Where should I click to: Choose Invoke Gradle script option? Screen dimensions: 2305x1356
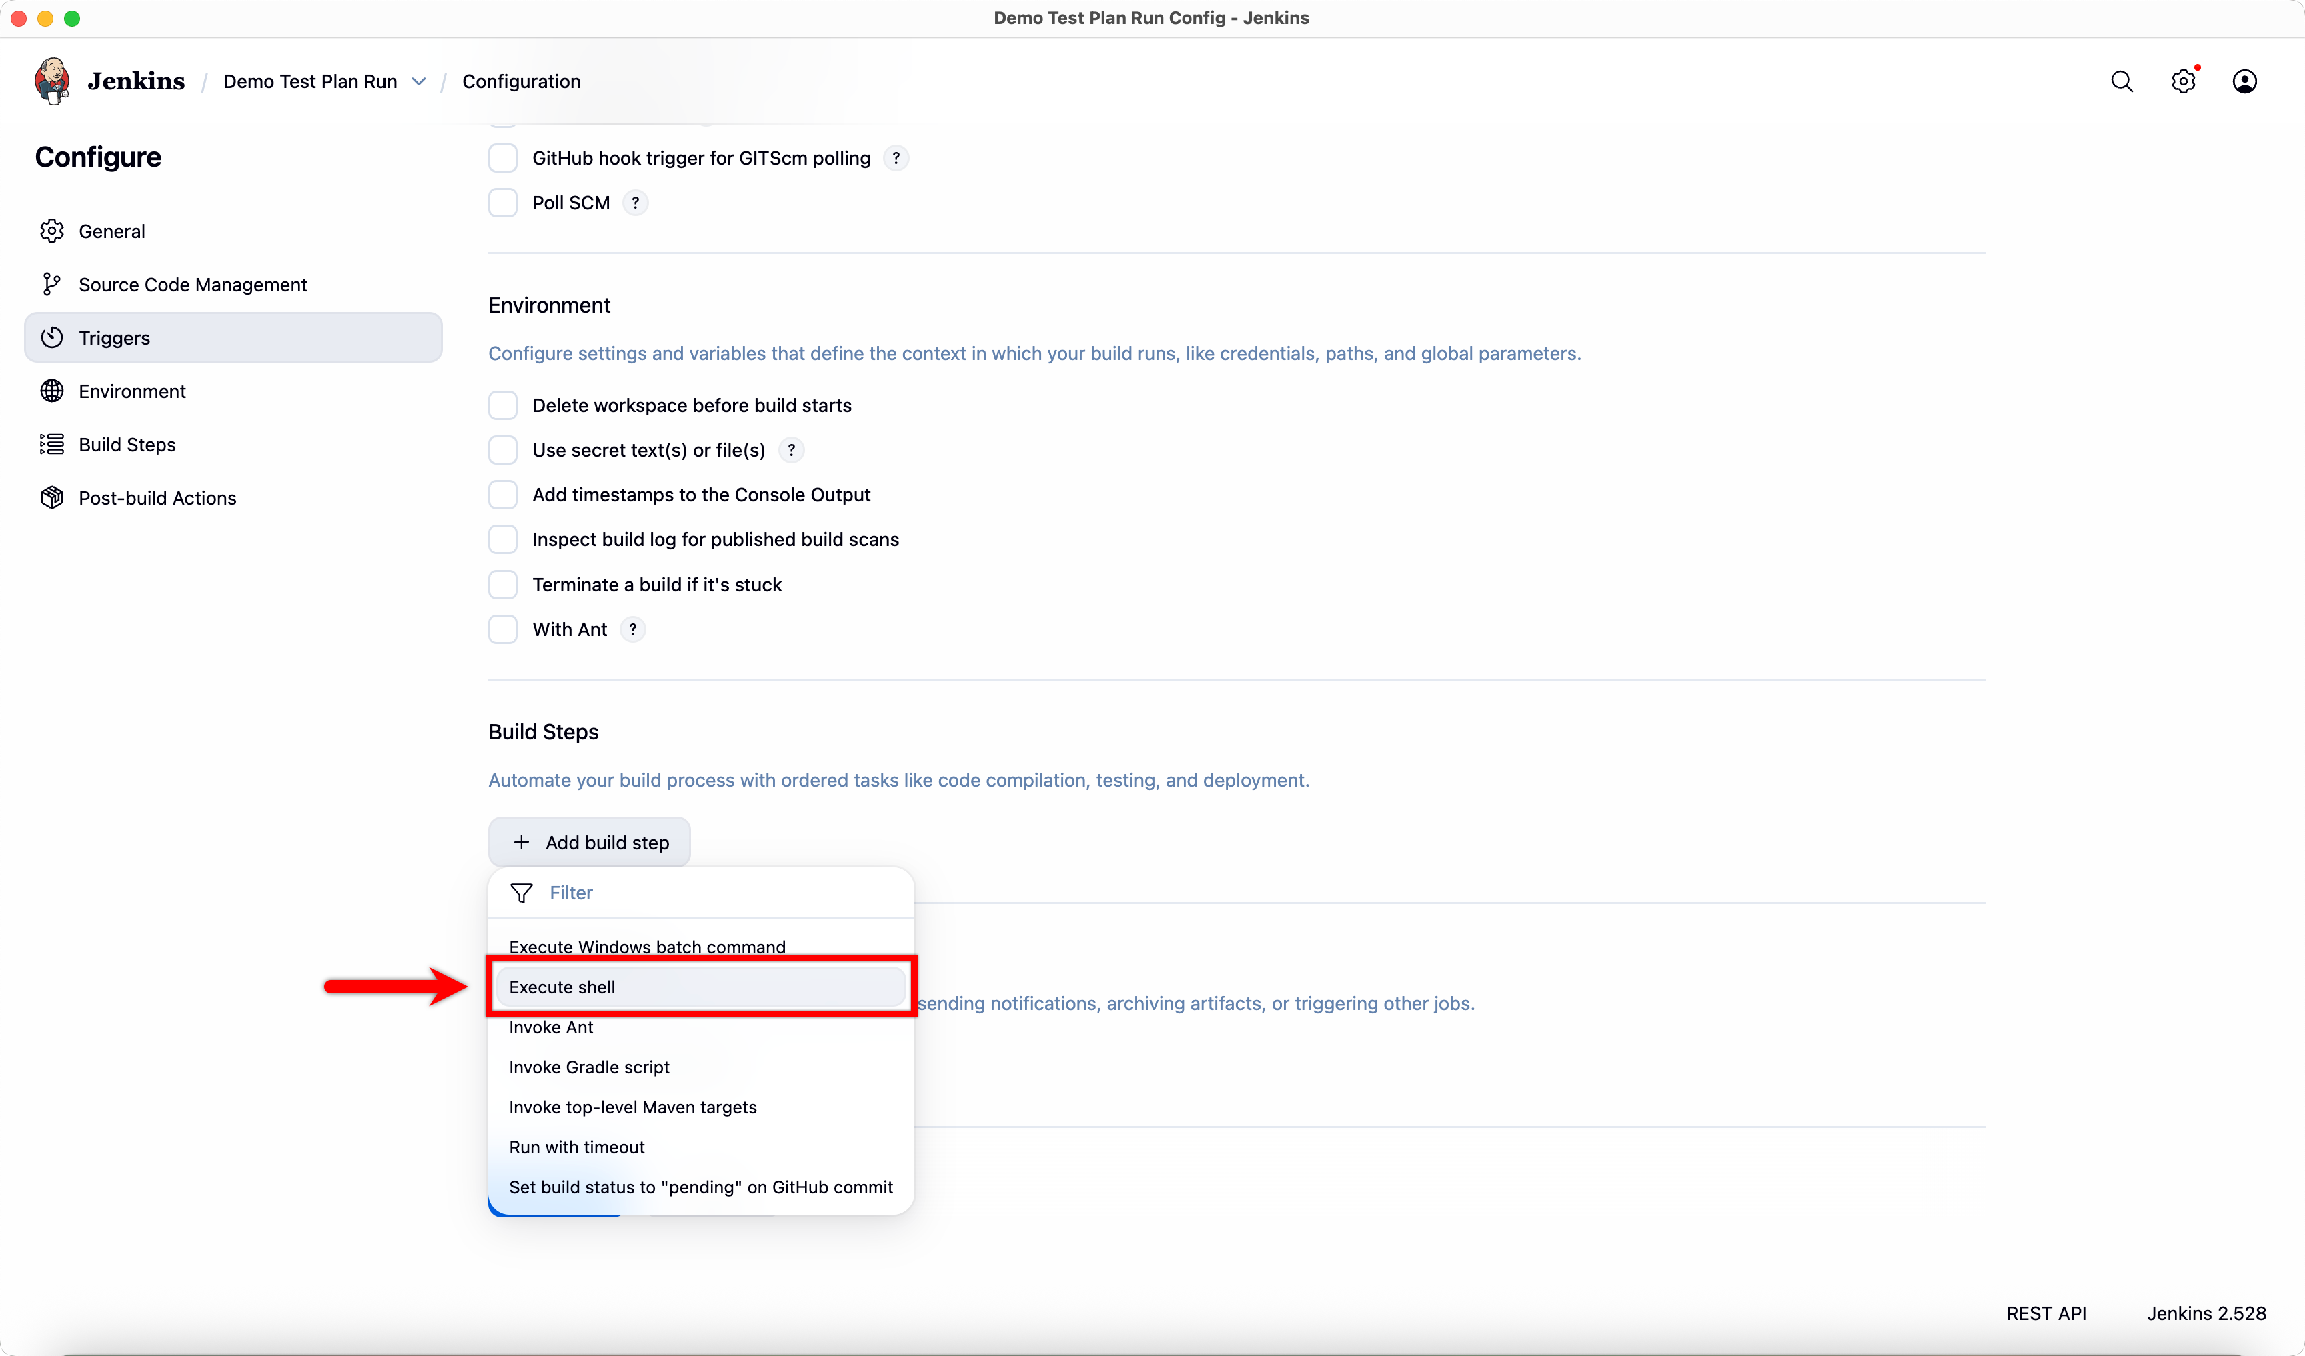click(x=589, y=1067)
